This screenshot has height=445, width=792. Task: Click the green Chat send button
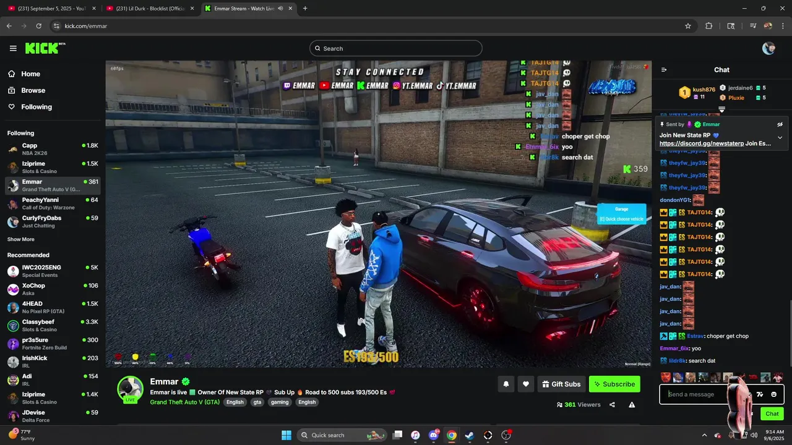click(x=772, y=413)
